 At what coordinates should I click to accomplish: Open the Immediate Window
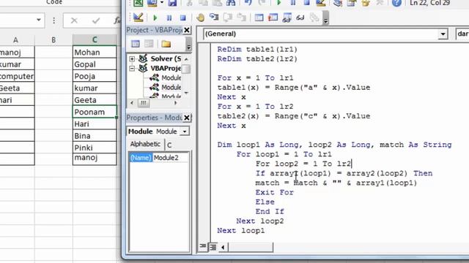[273, 18]
